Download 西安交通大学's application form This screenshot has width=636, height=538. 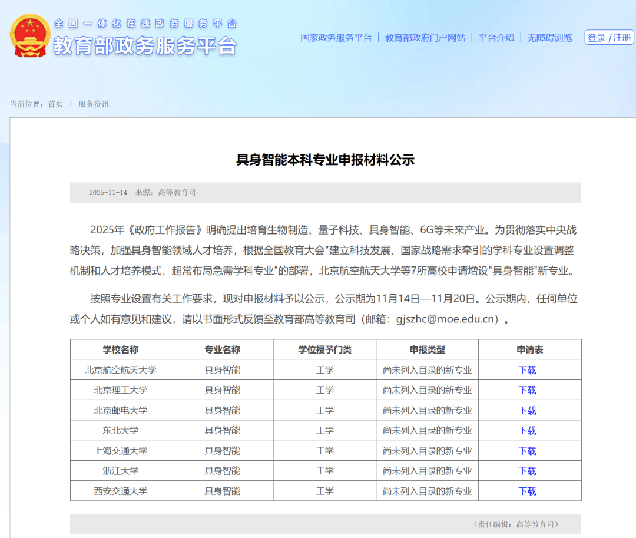pyautogui.click(x=527, y=490)
